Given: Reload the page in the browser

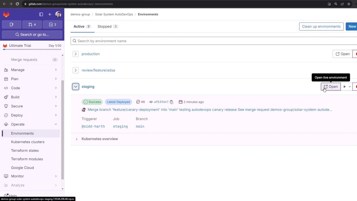Looking at the screenshot, I should [x=17, y=4].
